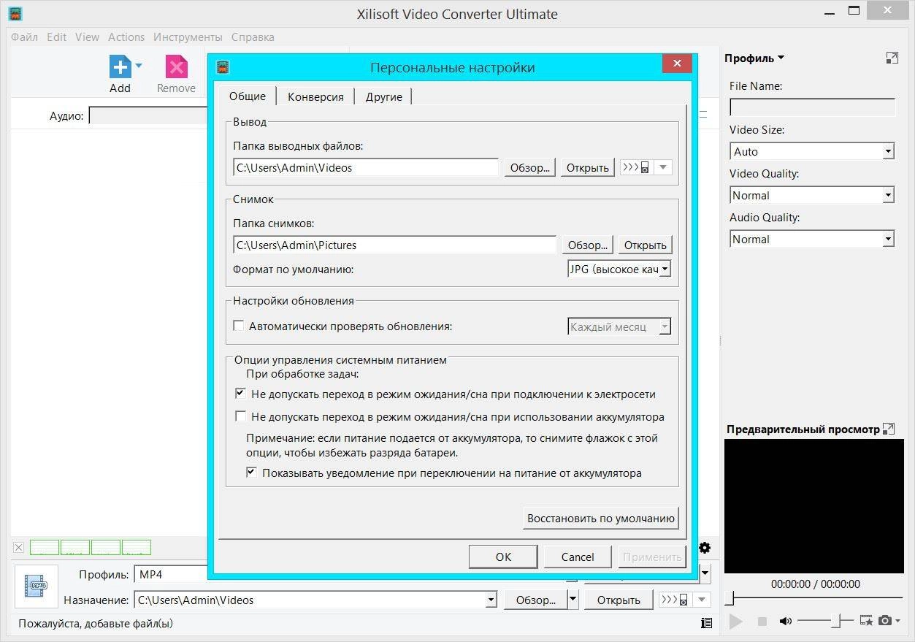Toggle show notification on battery switch checkbox
Screen dimensions: 915x642
(251, 473)
